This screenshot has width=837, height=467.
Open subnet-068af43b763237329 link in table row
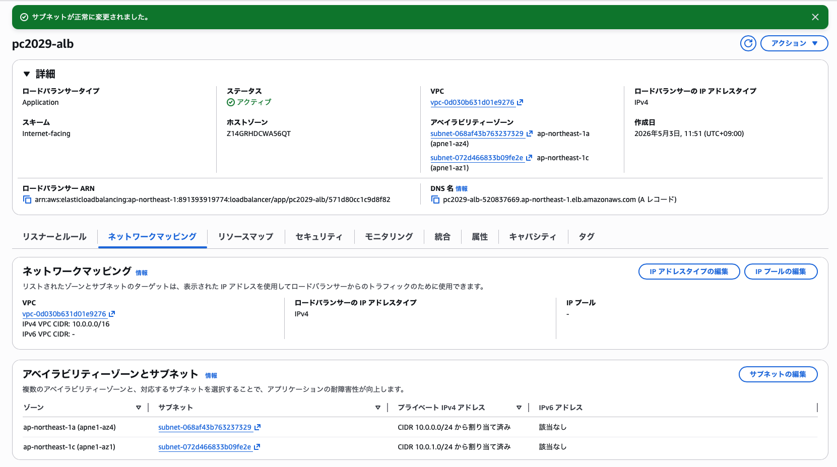(205, 427)
